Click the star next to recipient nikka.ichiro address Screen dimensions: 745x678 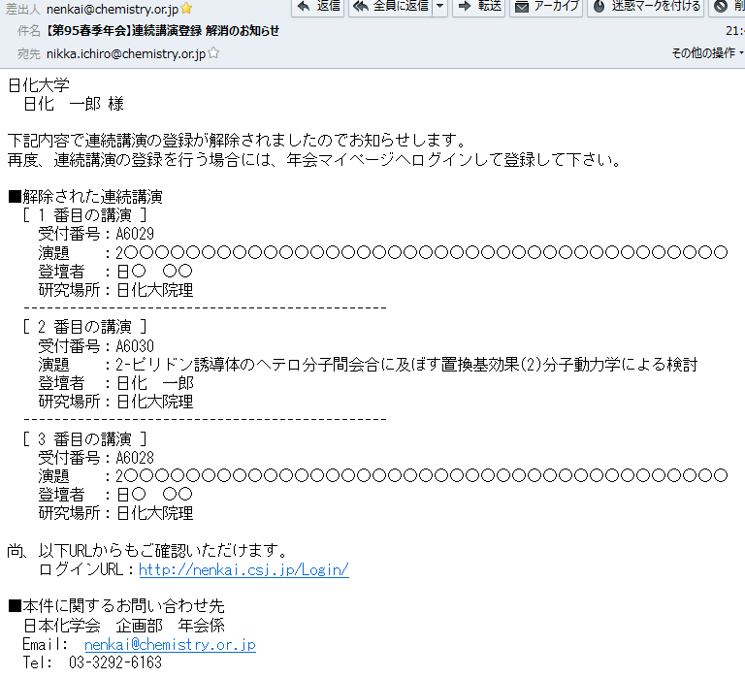click(213, 53)
